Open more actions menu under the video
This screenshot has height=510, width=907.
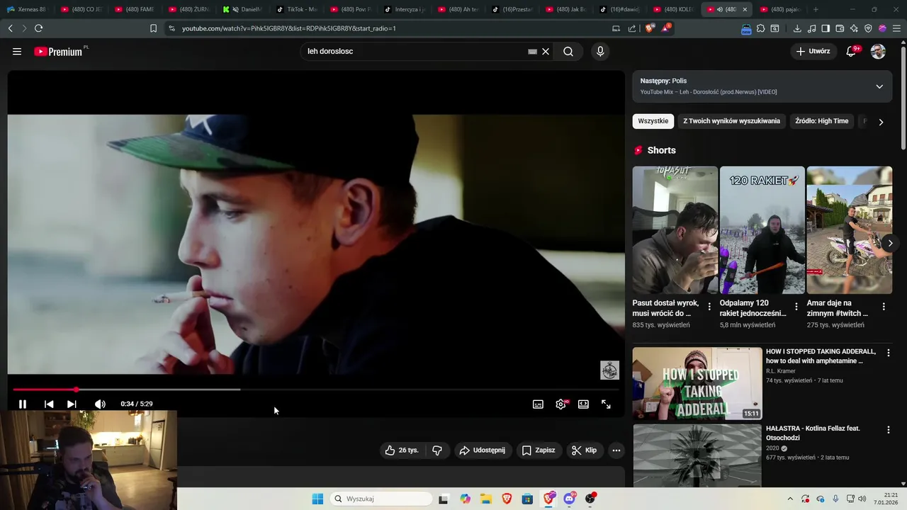coord(616,450)
